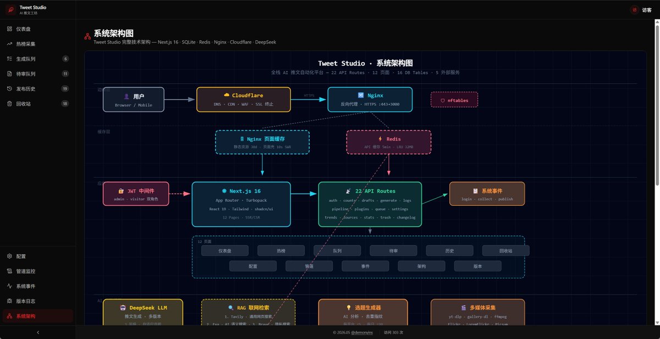Screen dimensions: 660x339
Task: Select the 用户 Browser / Mobile node
Action: (134, 100)
